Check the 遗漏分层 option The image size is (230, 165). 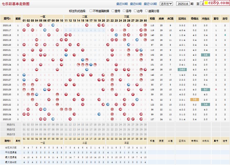pyautogui.click(x=146, y=11)
